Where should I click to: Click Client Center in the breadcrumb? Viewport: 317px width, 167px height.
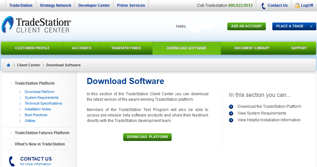pyautogui.click(x=29, y=65)
